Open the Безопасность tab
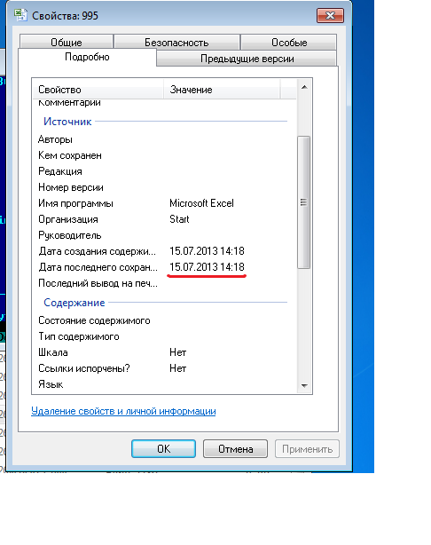 176,42
